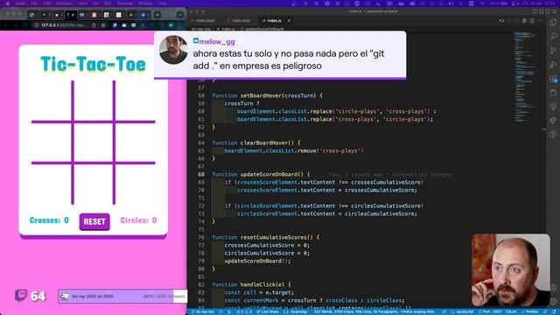Bookmark the page with the star icon
The width and height of the screenshot is (560, 315).
tap(103, 25)
